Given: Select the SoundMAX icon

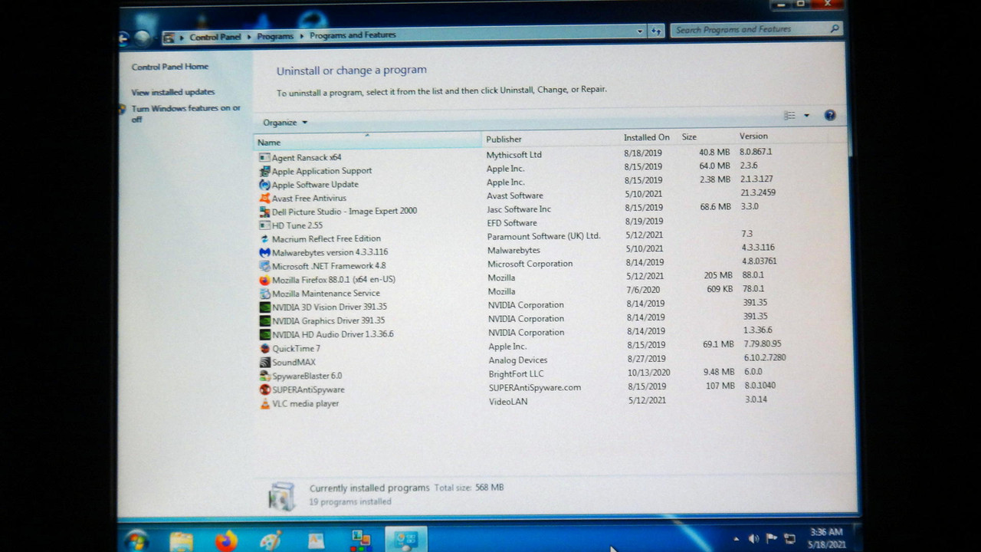Looking at the screenshot, I should [x=264, y=362].
